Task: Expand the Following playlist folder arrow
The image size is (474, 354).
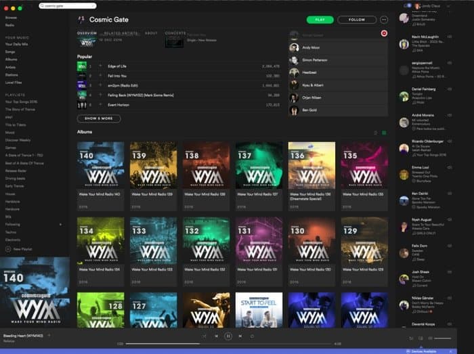Action: (60, 225)
